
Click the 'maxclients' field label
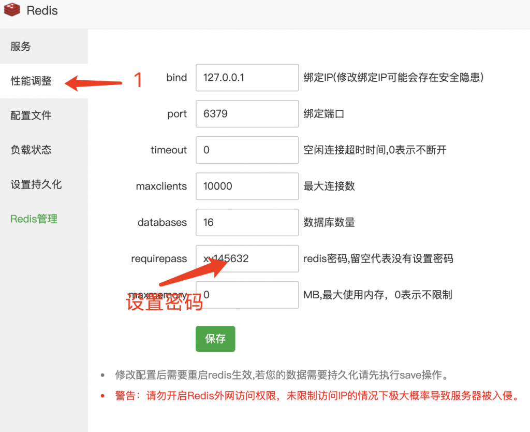coord(161,186)
